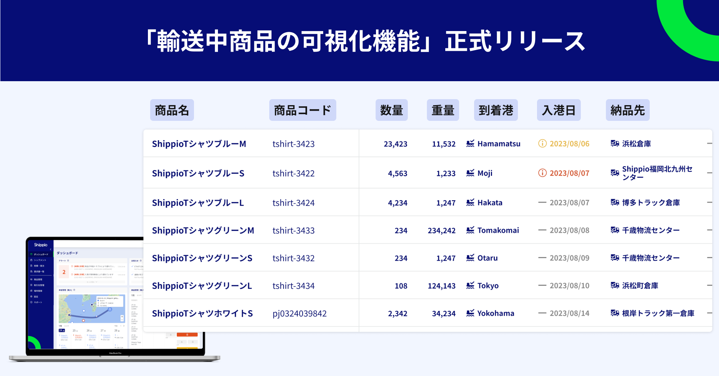The image size is (719, 376).
Task: Click the ship icon beside Tomakomai
Action: point(470,230)
